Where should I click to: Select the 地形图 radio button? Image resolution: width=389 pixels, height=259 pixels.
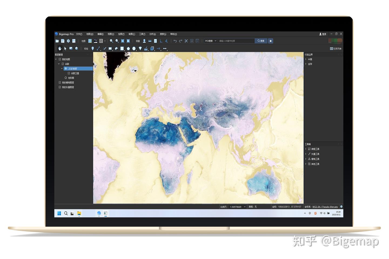click(x=66, y=78)
